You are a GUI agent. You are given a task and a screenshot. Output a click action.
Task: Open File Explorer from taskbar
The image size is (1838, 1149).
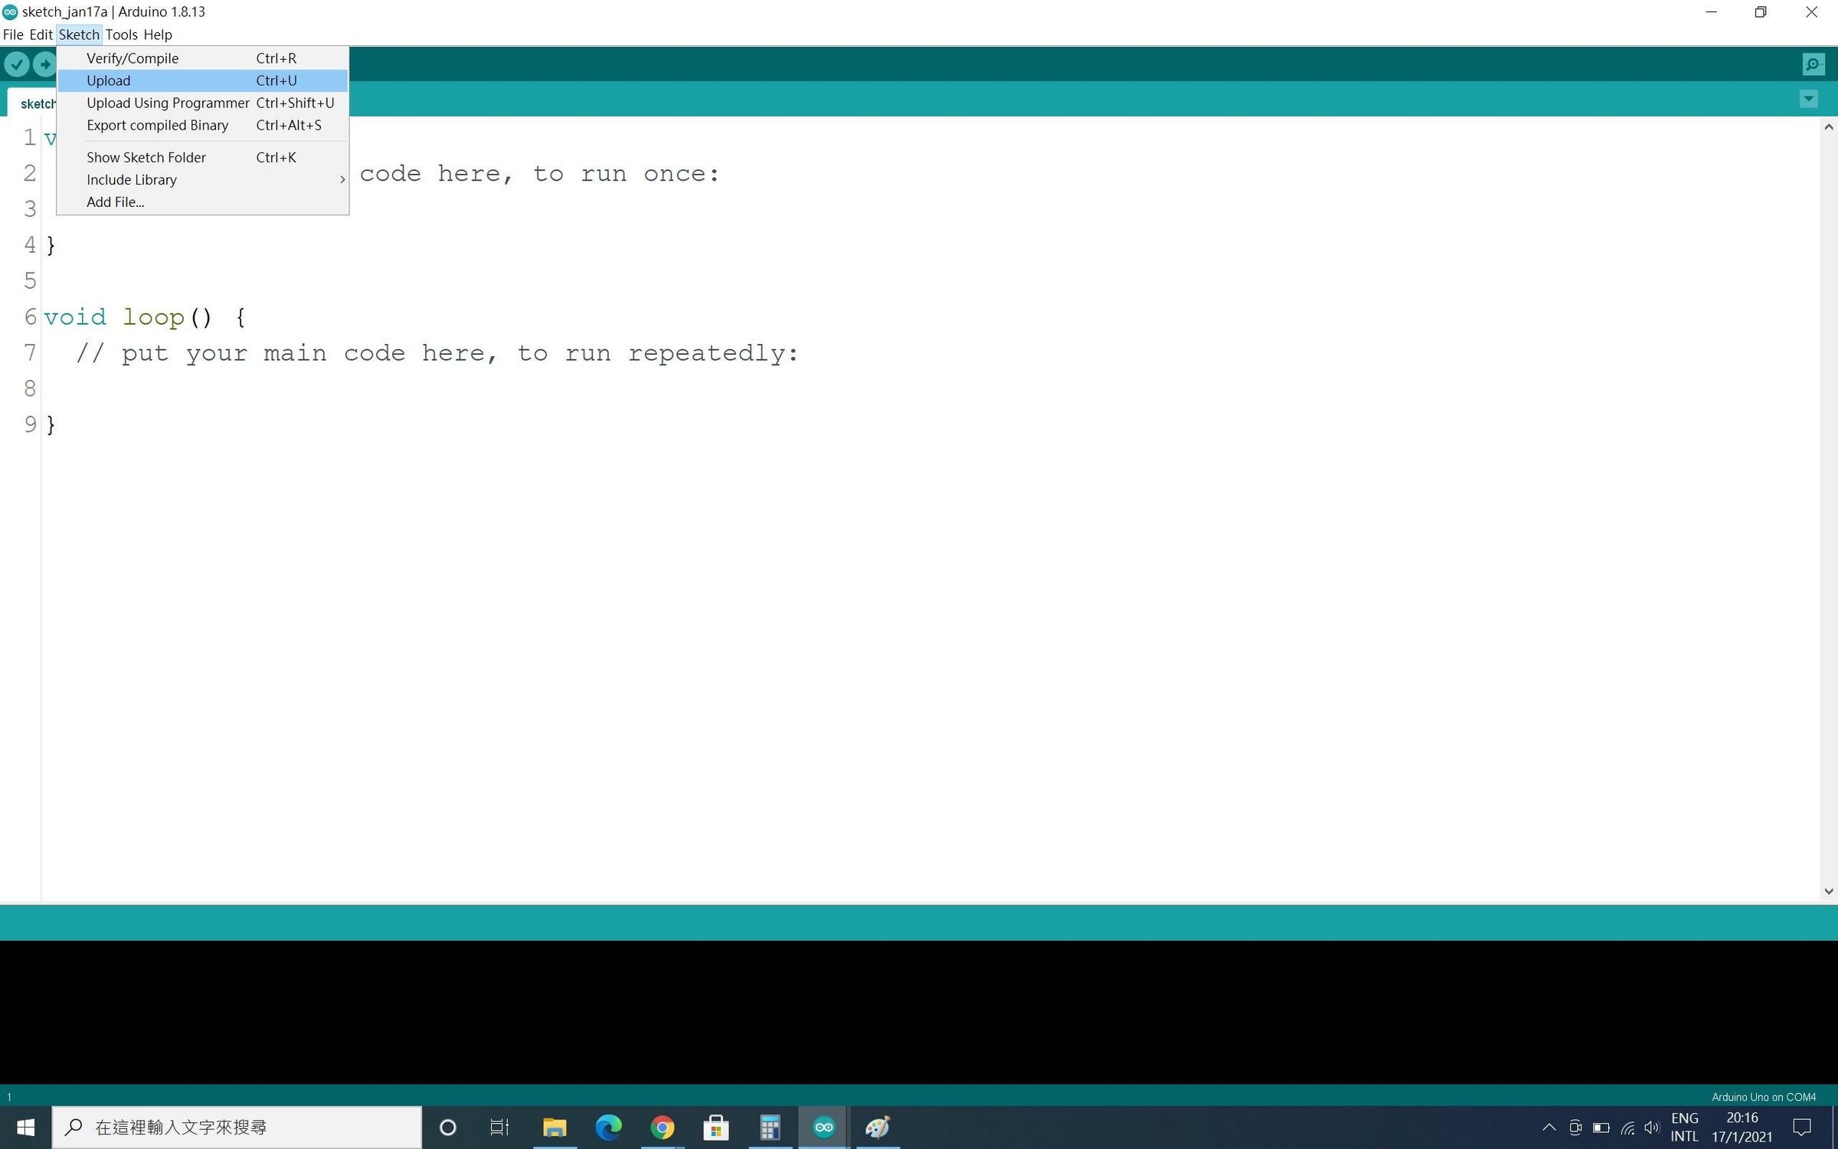click(554, 1127)
